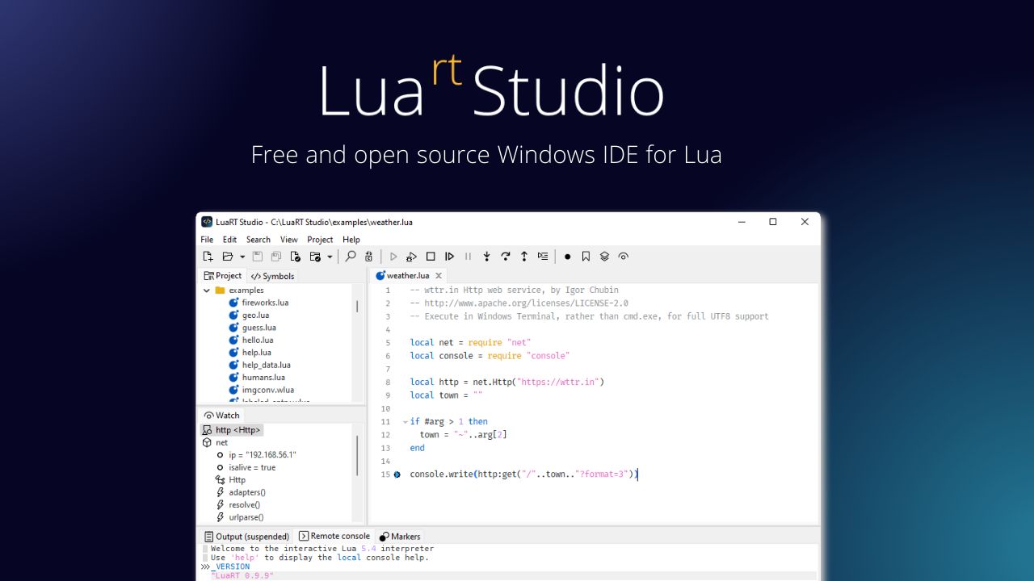The width and height of the screenshot is (1034, 581).
Task: Open the dropdown next to the Open icon
Action: [242, 256]
